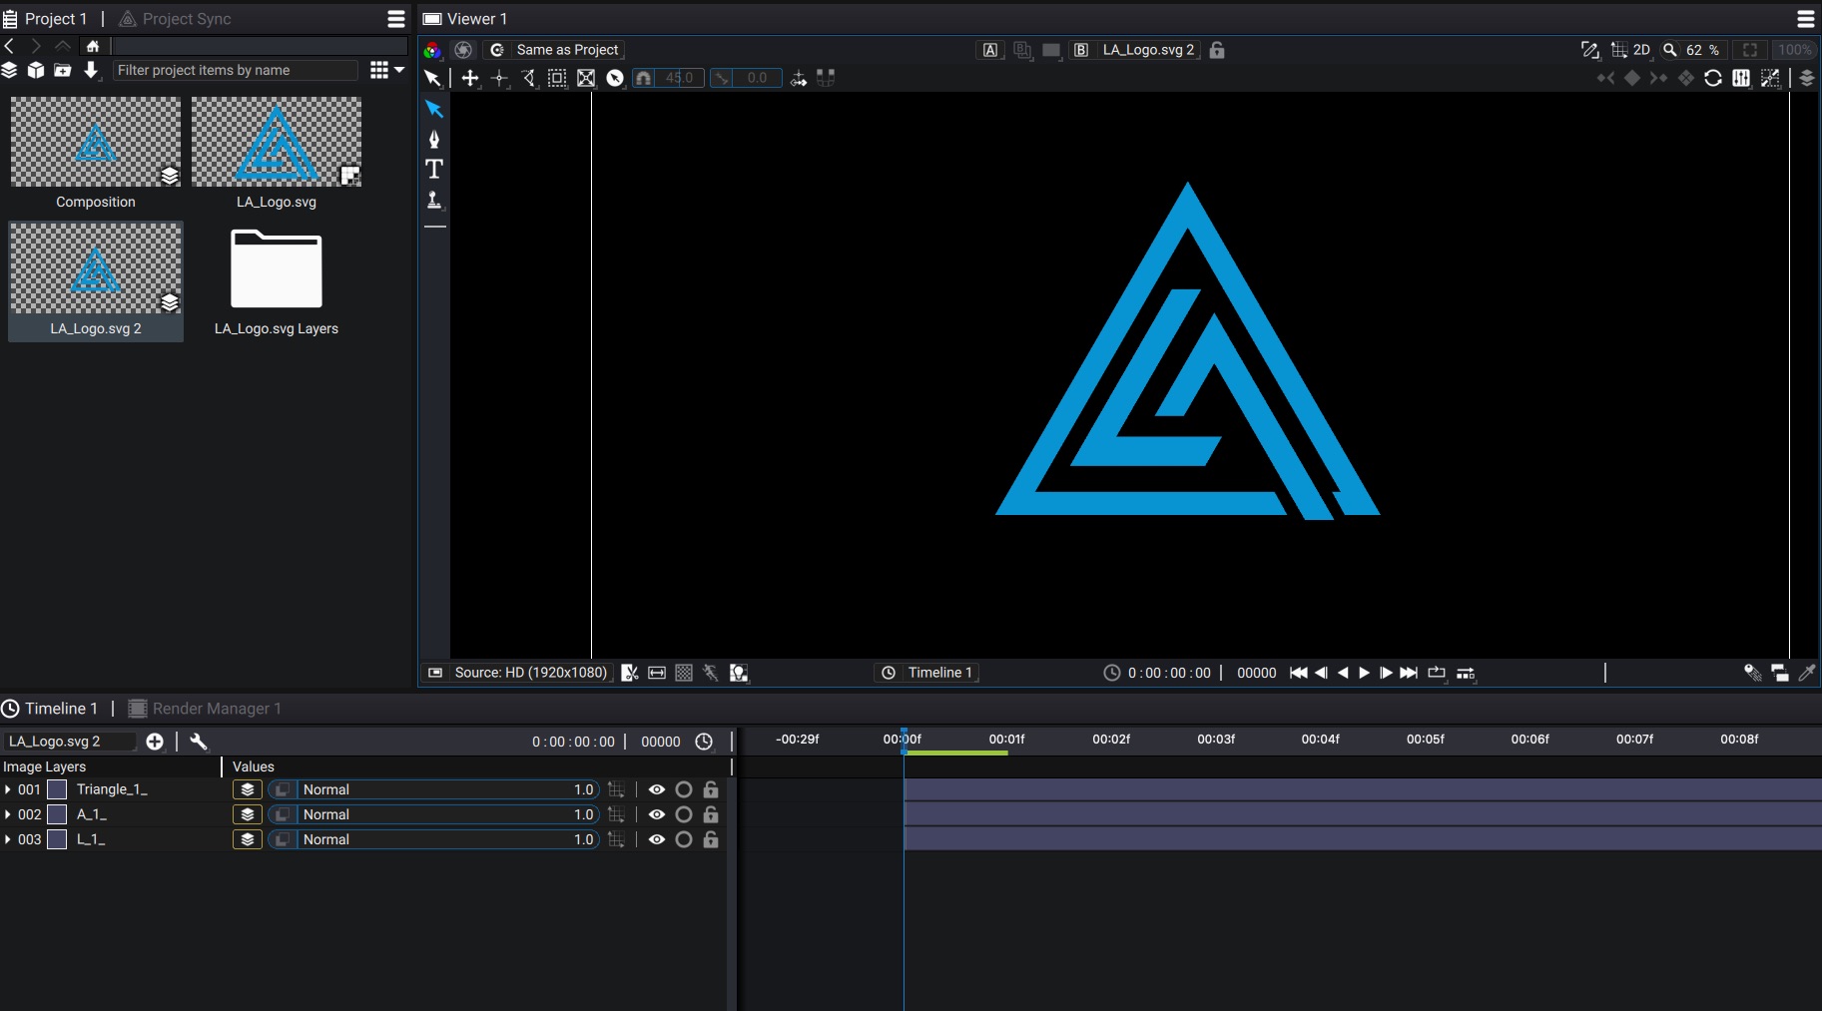Select the Project 1 tab
The image size is (1822, 1011).
click(45, 19)
